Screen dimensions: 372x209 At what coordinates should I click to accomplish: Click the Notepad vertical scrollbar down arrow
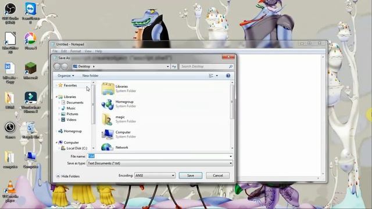coord(323,174)
